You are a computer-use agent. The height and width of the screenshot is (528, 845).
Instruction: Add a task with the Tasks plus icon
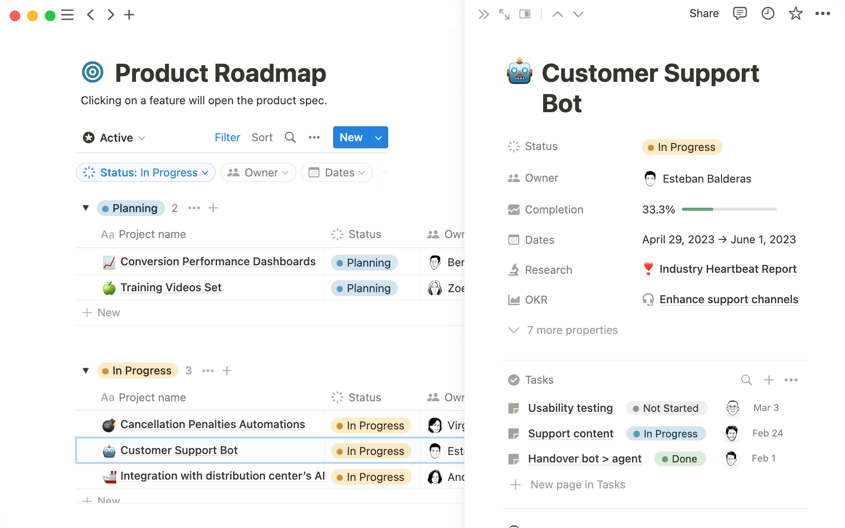pos(769,380)
